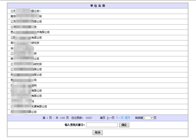Choose the row ending in 医院
This screenshot has width=196, height=139.
pos(97,85)
